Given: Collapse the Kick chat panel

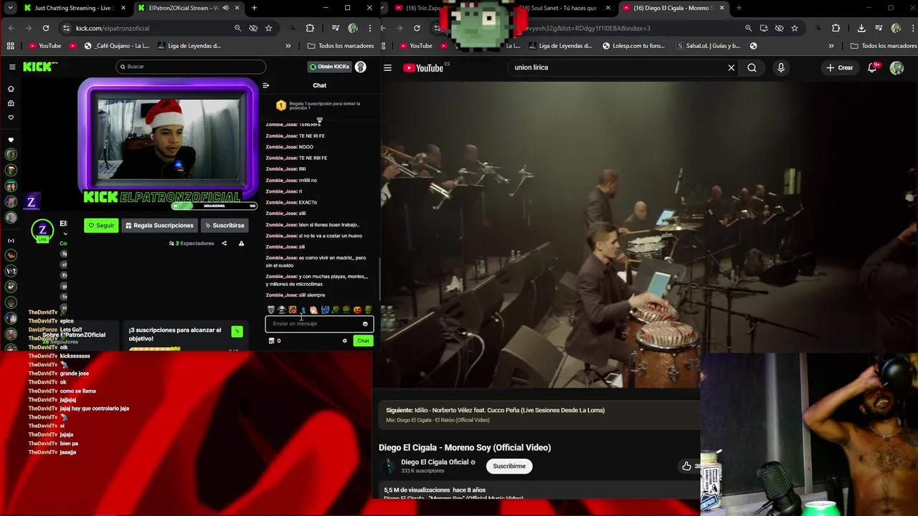Looking at the screenshot, I should (x=265, y=85).
